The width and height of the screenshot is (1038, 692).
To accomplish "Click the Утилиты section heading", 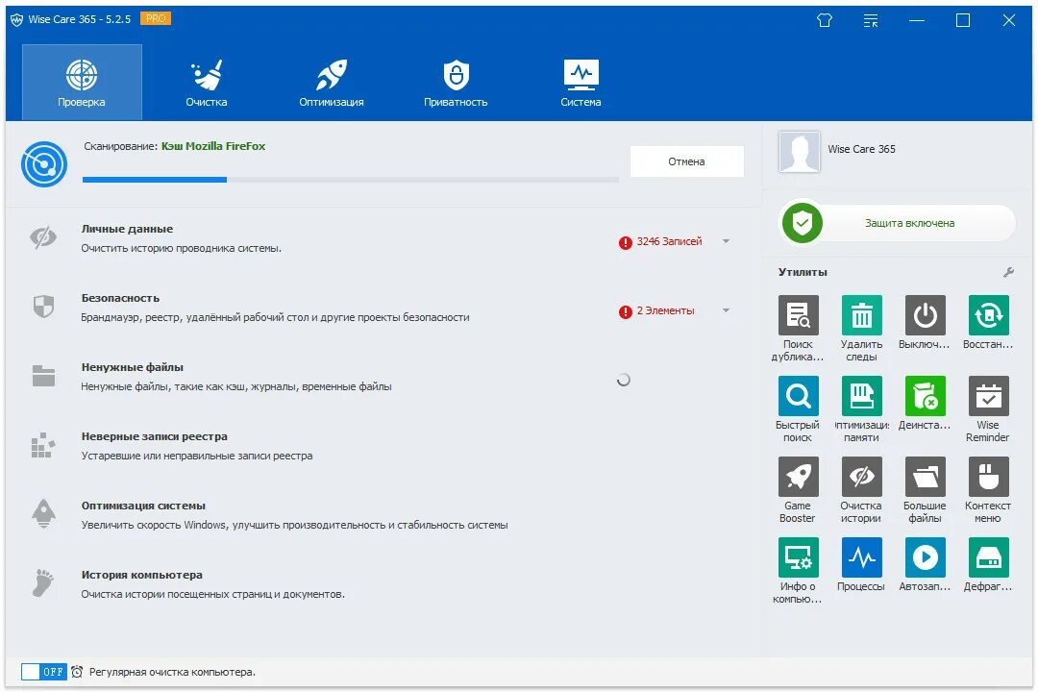I will 803,272.
